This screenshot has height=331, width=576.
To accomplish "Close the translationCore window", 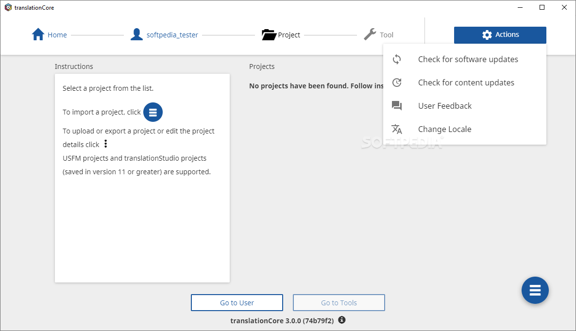I will (564, 7).
